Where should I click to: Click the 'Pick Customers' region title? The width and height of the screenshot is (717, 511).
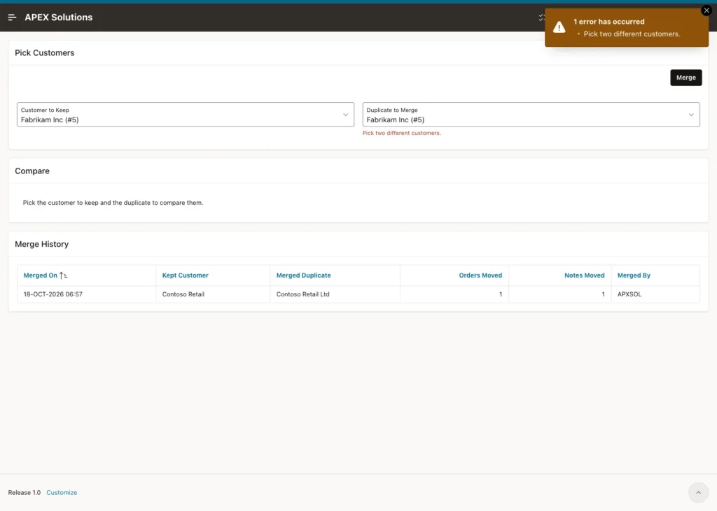(44, 53)
